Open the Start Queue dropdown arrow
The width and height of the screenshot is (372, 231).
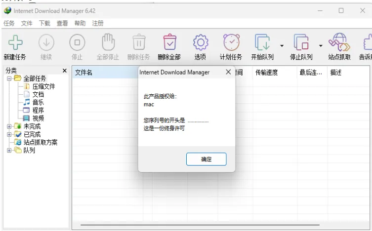[282, 46]
